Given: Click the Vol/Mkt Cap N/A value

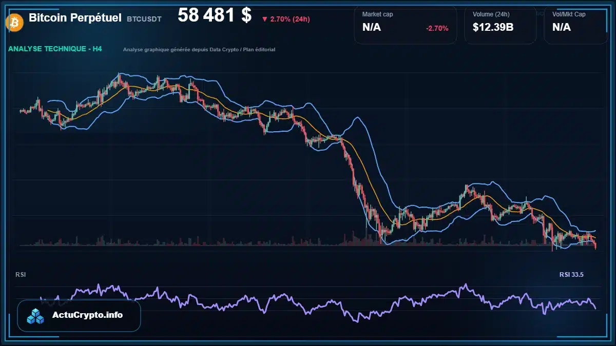Looking at the screenshot, I should [562, 27].
